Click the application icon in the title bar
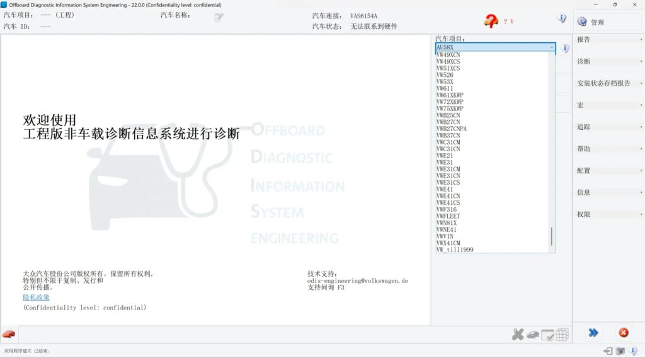Viewport: 645px width, 358px height. [4, 4]
